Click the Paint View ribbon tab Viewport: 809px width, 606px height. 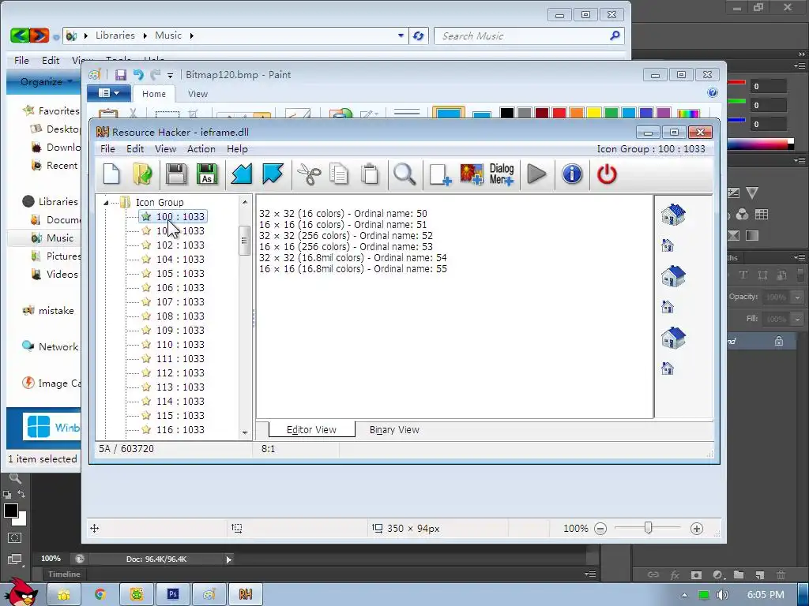tap(198, 94)
